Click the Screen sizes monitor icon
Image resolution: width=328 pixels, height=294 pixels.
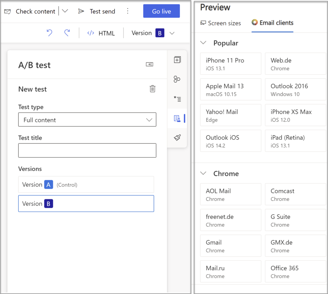click(203, 23)
